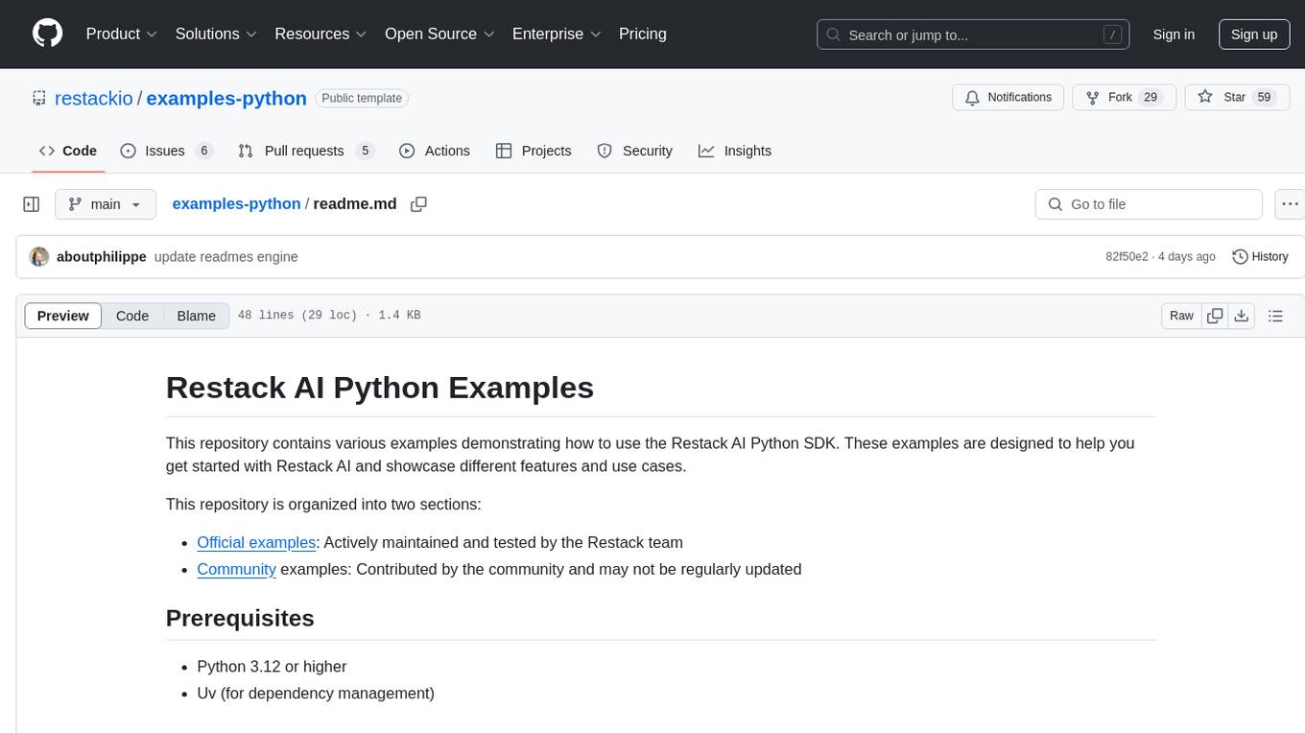Open the Official examples link

tap(256, 542)
